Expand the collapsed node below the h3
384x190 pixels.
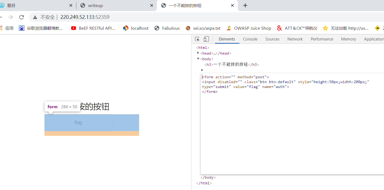coord(202,70)
